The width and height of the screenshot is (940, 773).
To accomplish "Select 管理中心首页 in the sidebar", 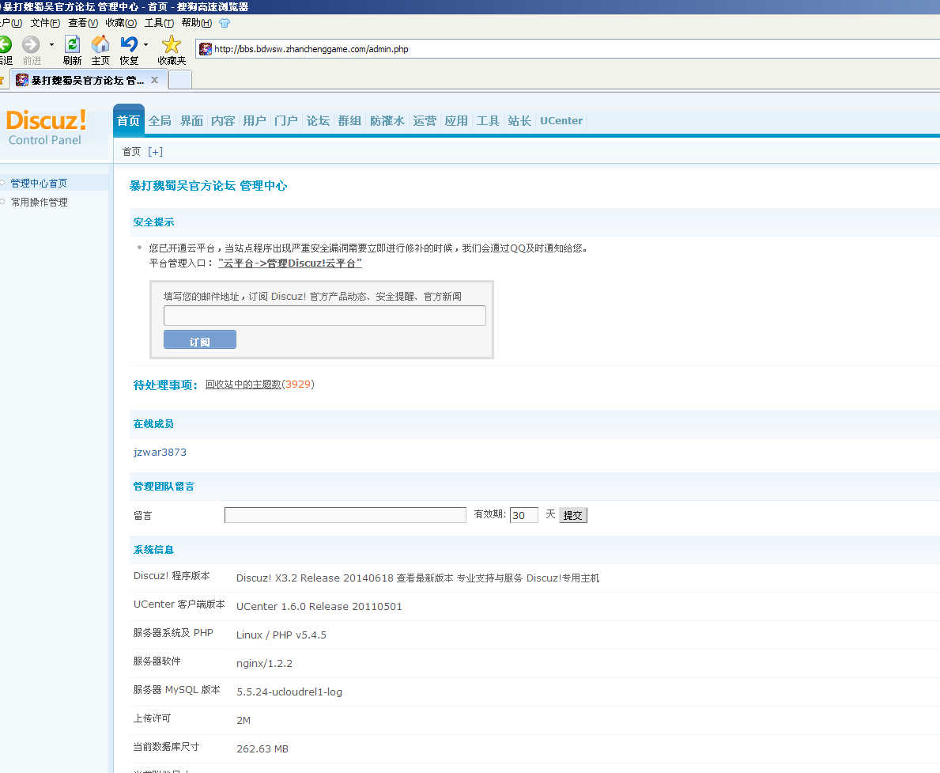I will 39,183.
